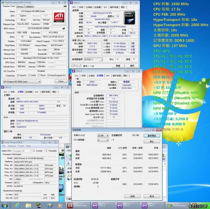
Task: Switch to the first CPU-Z taskbar button
Action: coord(102,205)
